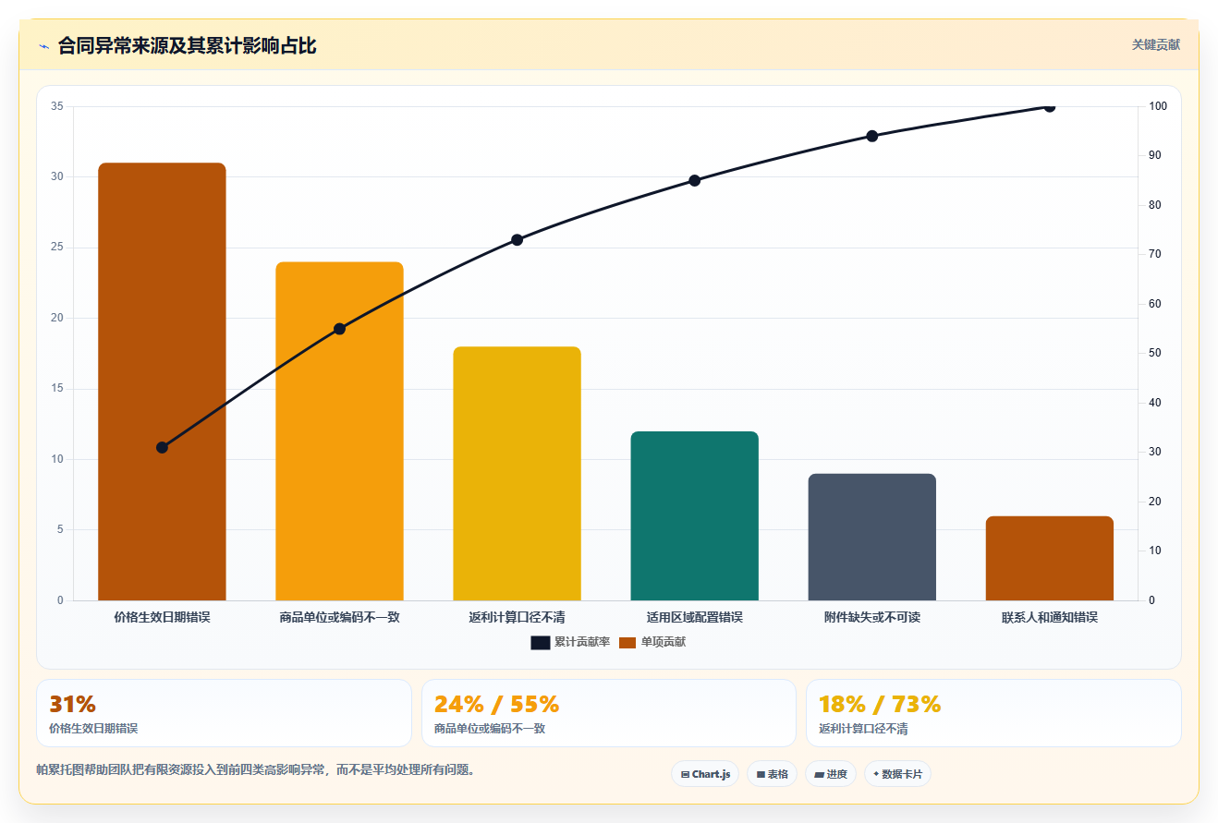Image resolution: width=1218 pixels, height=823 pixels.
Task: Click the footer note about 帕累托图
Action: click(255, 769)
